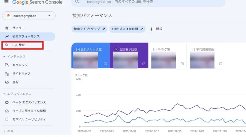Open help icon on 合計表示回数 card
246x137 pixels.
pyautogui.click(x=144, y=64)
